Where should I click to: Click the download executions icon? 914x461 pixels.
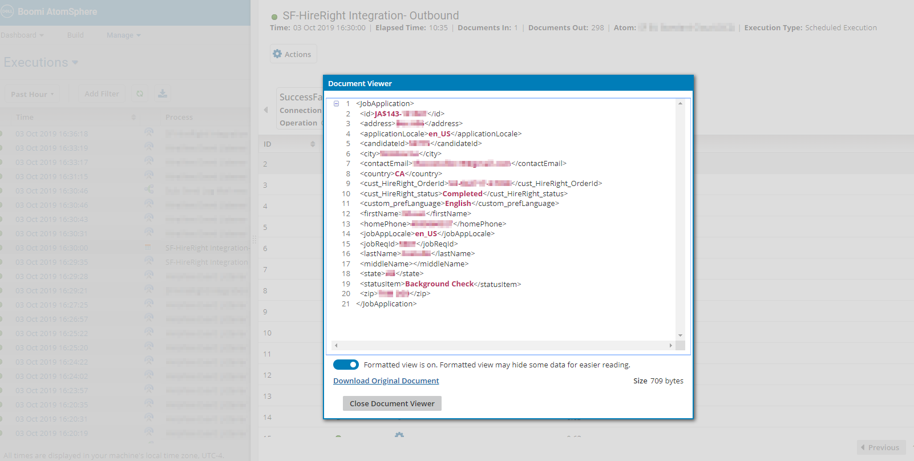pyautogui.click(x=163, y=94)
